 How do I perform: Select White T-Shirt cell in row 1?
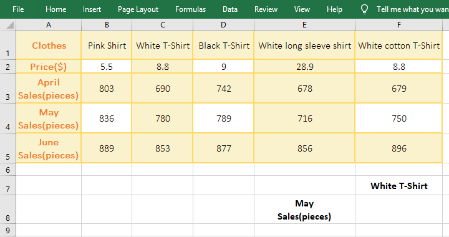(x=162, y=46)
